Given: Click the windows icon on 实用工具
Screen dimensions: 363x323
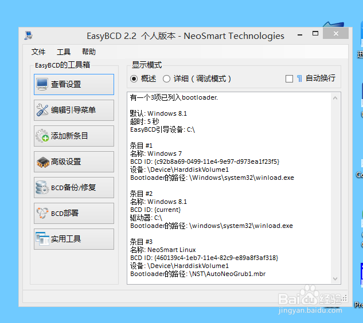Looking at the screenshot, I should [x=42, y=239].
